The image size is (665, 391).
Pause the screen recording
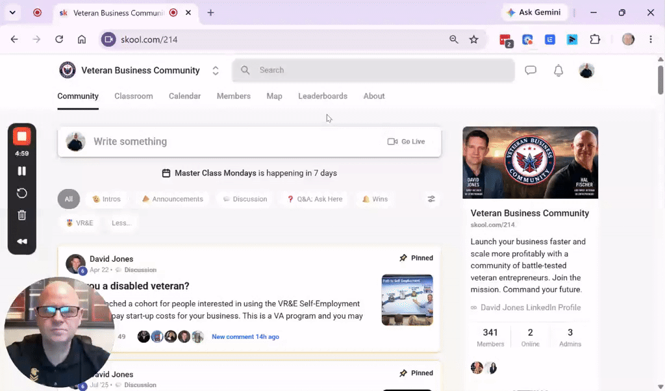click(21, 171)
